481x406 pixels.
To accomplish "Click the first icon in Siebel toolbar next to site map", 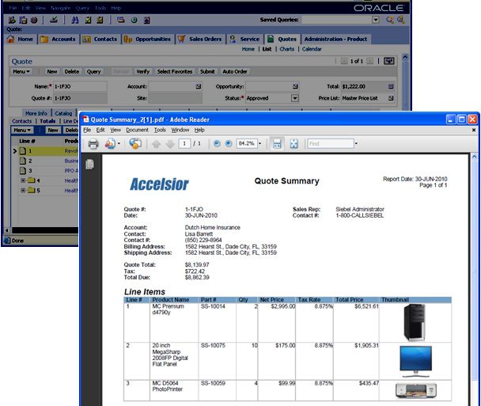I will (12, 20).
